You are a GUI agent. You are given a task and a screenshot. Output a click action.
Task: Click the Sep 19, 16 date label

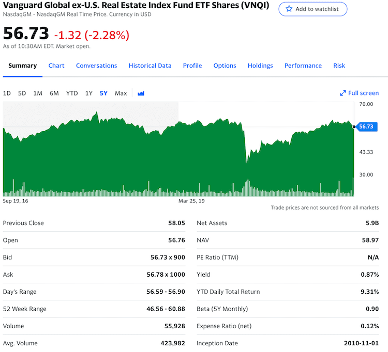[x=16, y=201]
